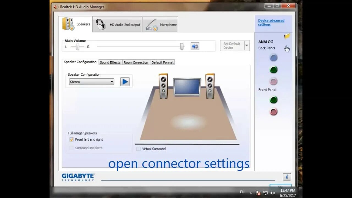352x198 pixels.
Task: Close the Realtek HD Audio Manager window
Action: [288, 5]
